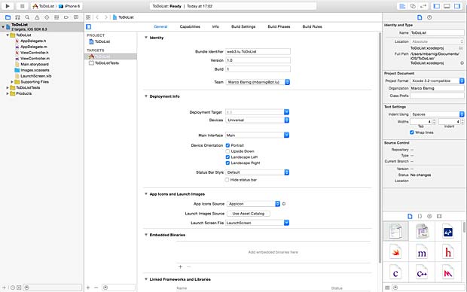Toggle the navigator pane visibility
This screenshot has height=292, width=467.
pyautogui.click(x=437, y=6)
